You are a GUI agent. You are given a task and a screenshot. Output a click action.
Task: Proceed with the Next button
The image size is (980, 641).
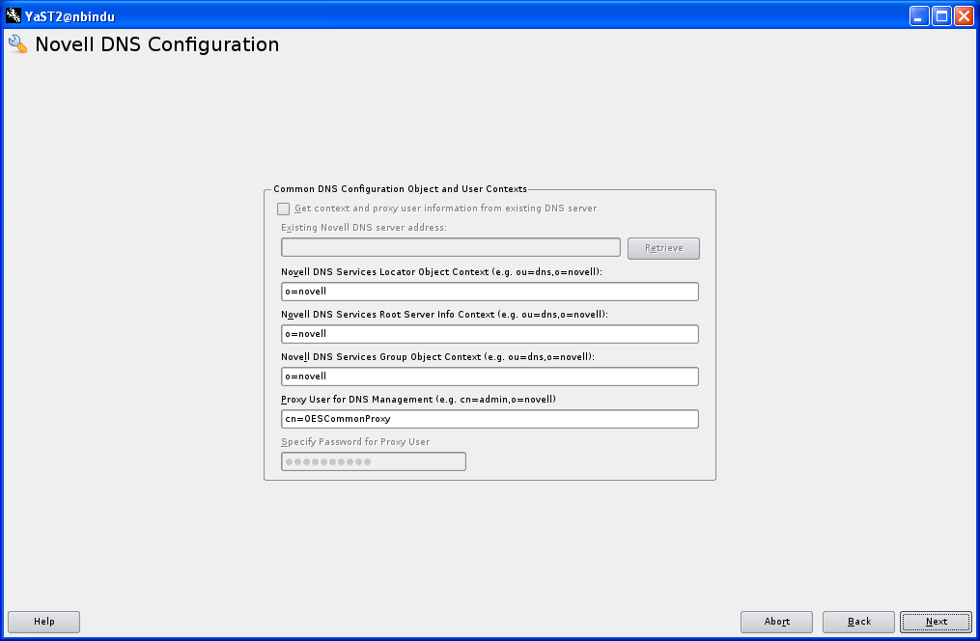(x=936, y=622)
